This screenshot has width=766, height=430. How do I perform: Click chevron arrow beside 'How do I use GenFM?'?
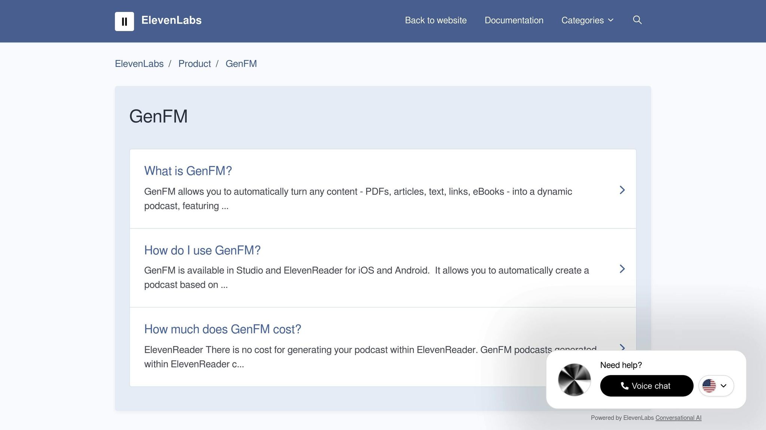[622, 269]
